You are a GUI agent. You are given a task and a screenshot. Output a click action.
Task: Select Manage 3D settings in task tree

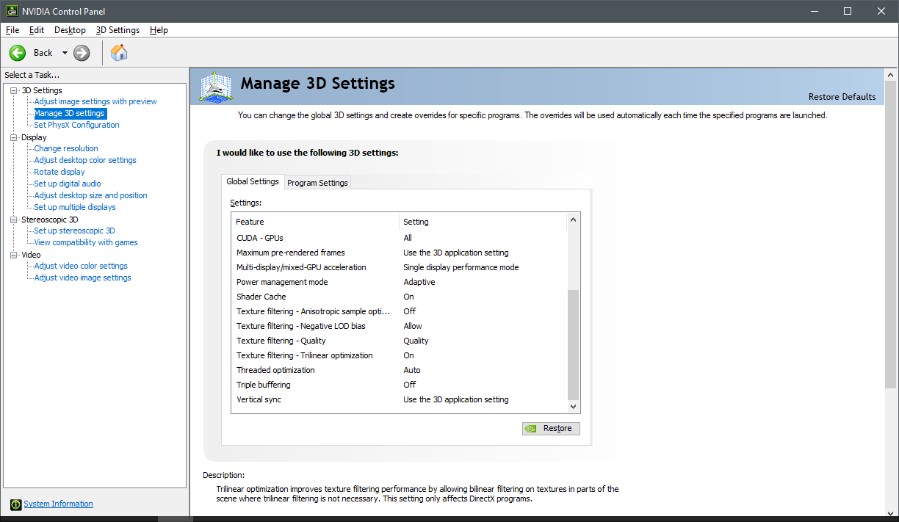[x=70, y=113]
